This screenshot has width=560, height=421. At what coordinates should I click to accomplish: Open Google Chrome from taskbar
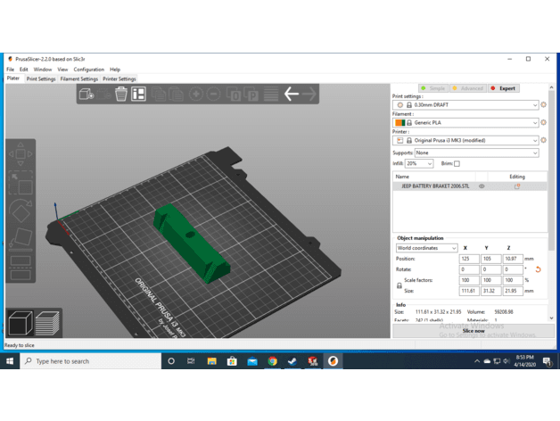click(273, 361)
